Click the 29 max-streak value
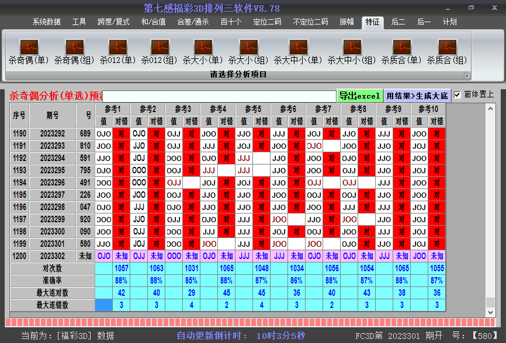The image size is (506, 343). [x=192, y=293]
